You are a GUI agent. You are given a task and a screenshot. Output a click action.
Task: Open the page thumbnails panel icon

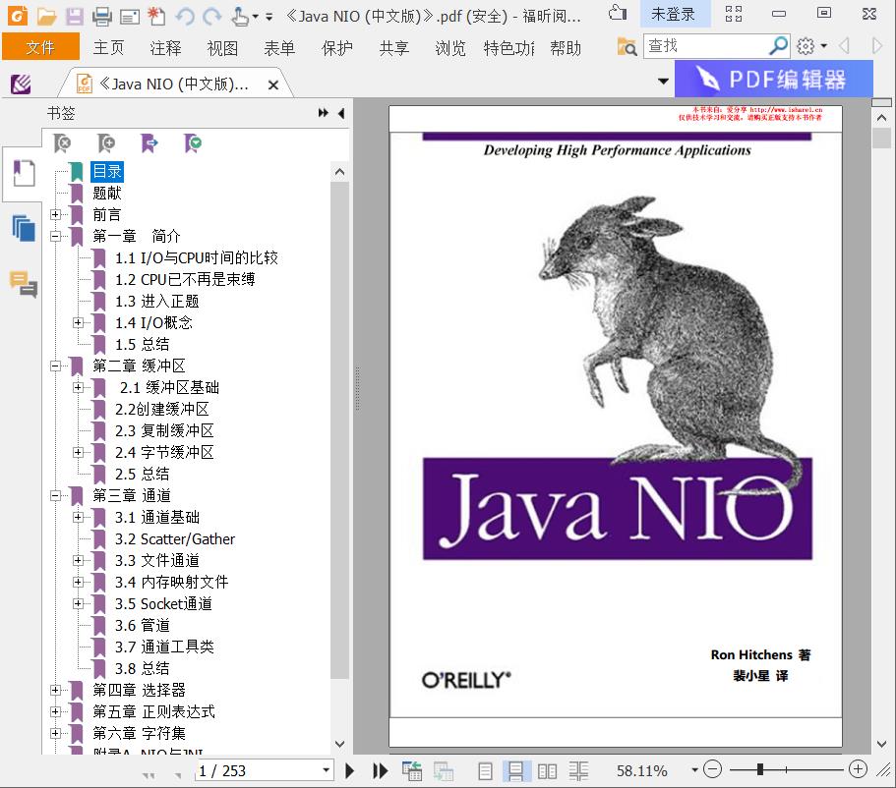point(24,228)
